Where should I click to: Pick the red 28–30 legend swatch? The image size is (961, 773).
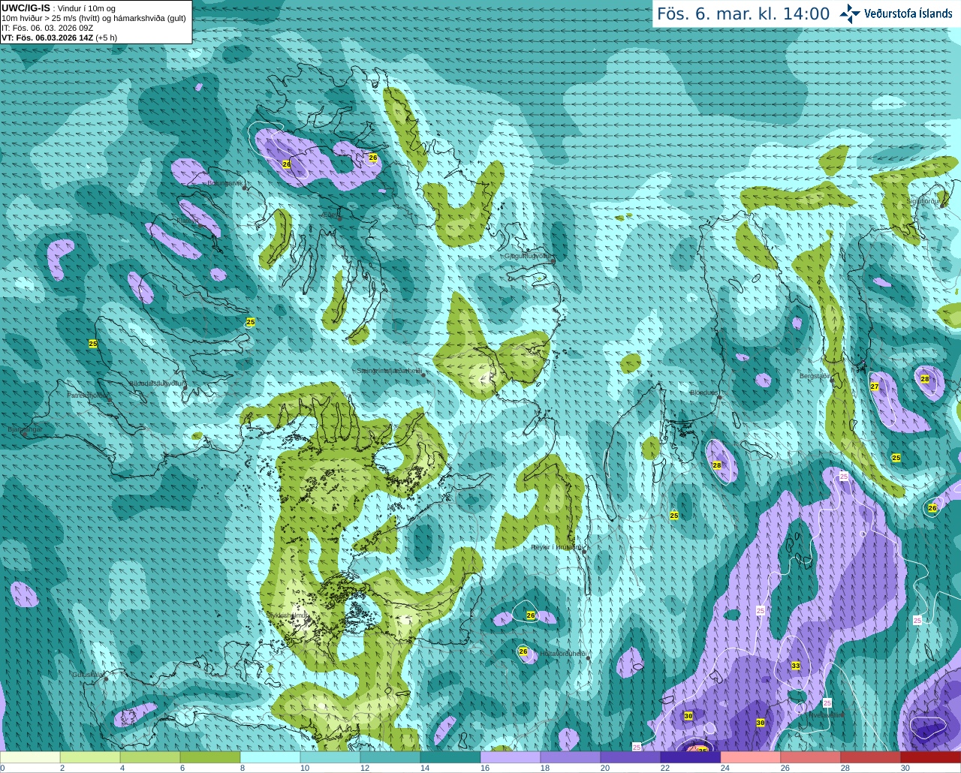871,757
